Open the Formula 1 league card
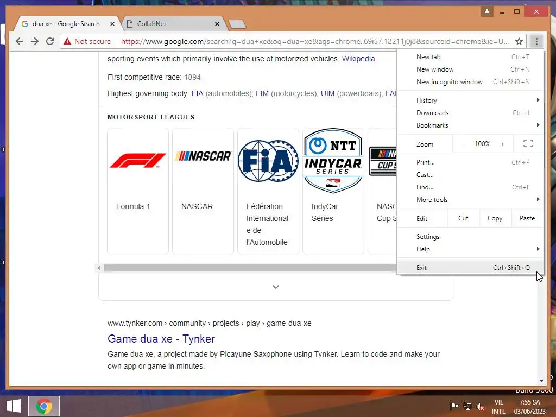Image resolution: width=556 pixels, height=417 pixels. (x=138, y=191)
